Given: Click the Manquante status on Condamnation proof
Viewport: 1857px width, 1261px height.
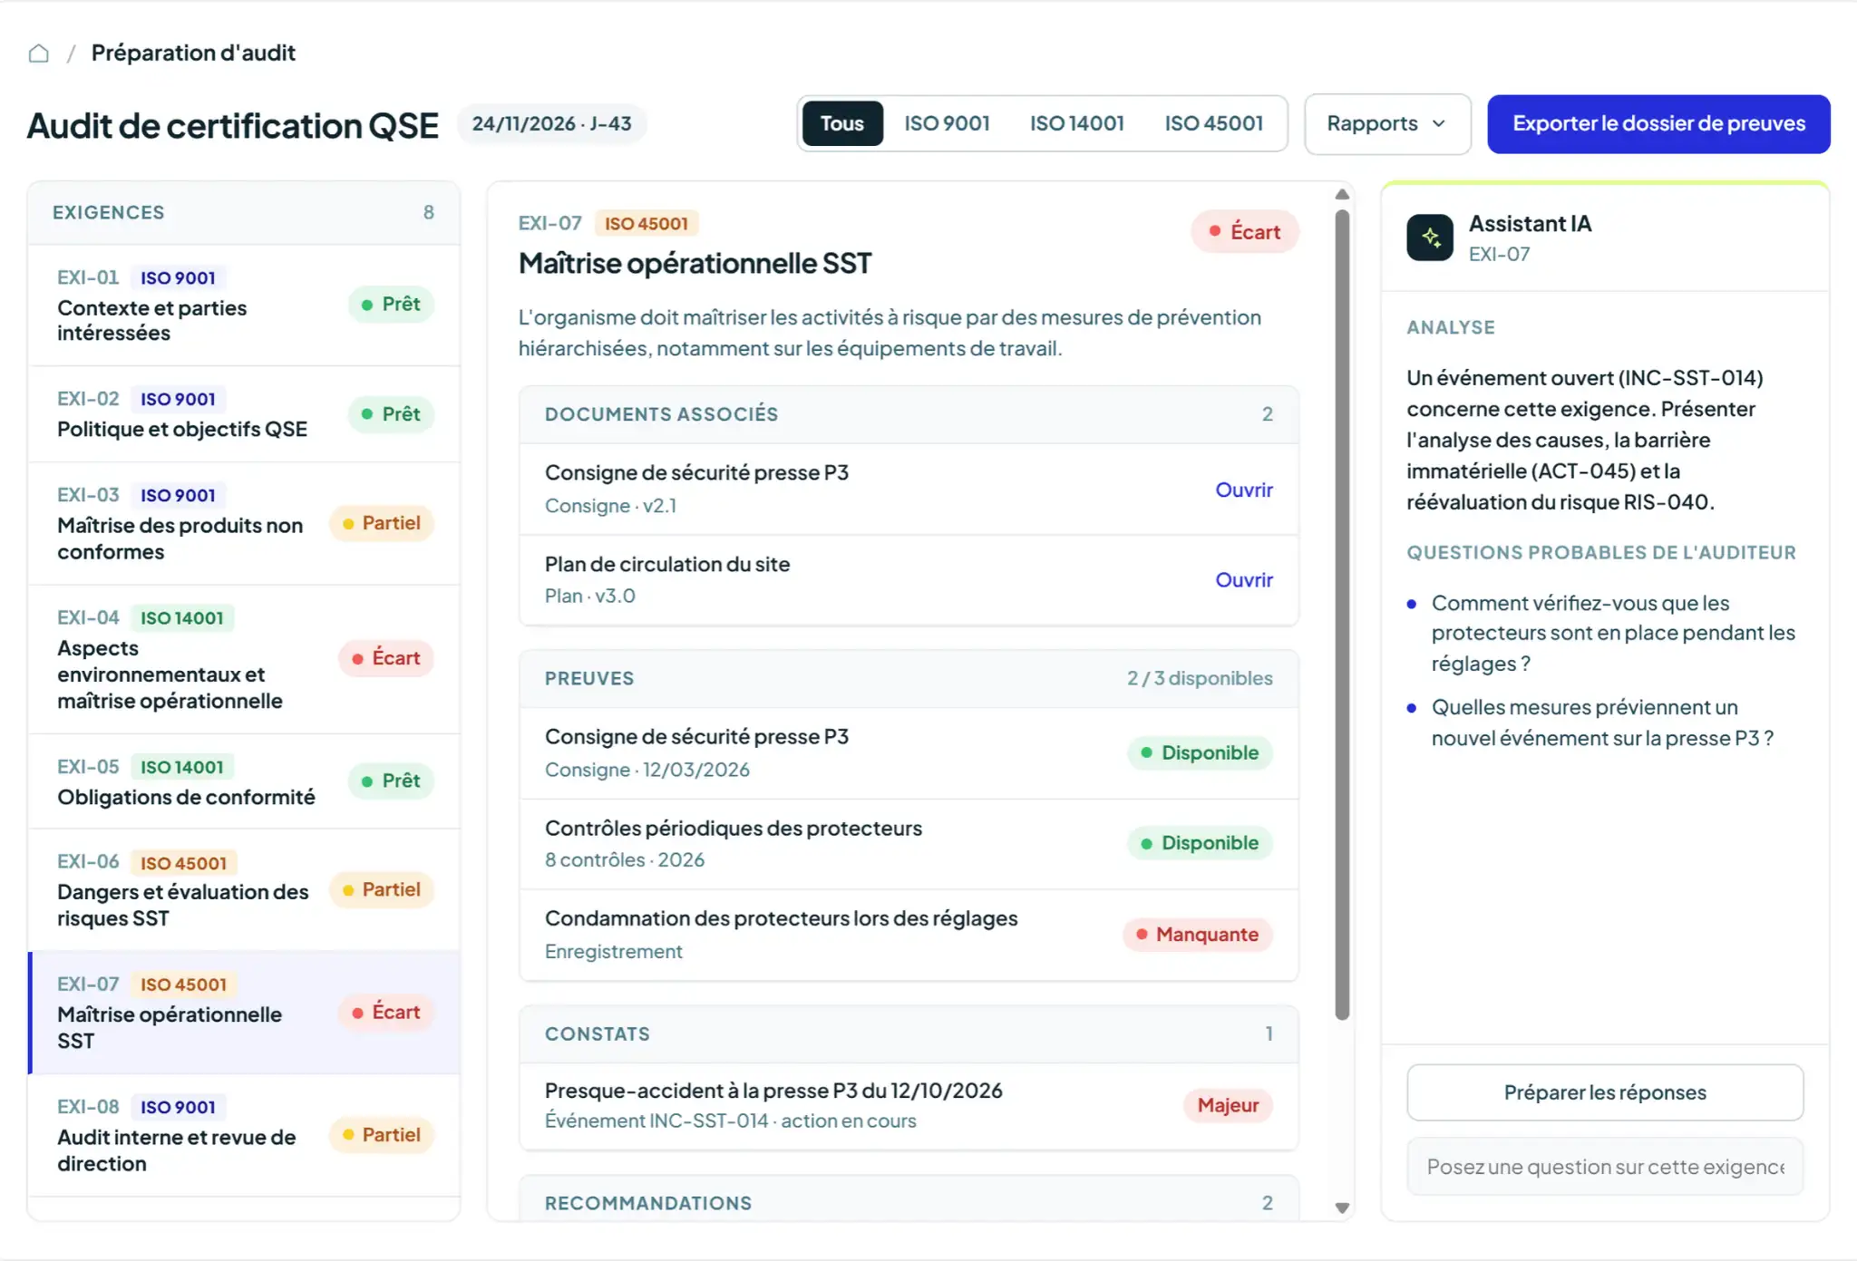Looking at the screenshot, I should tap(1197, 935).
